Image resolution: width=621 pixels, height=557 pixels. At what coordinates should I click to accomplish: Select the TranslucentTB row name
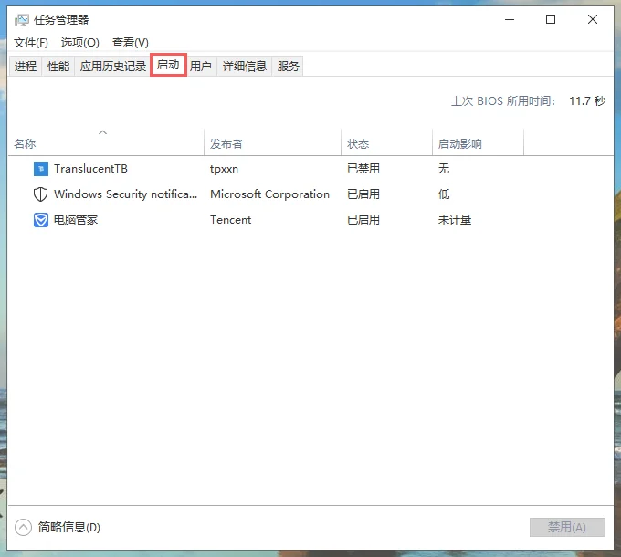[x=90, y=169]
